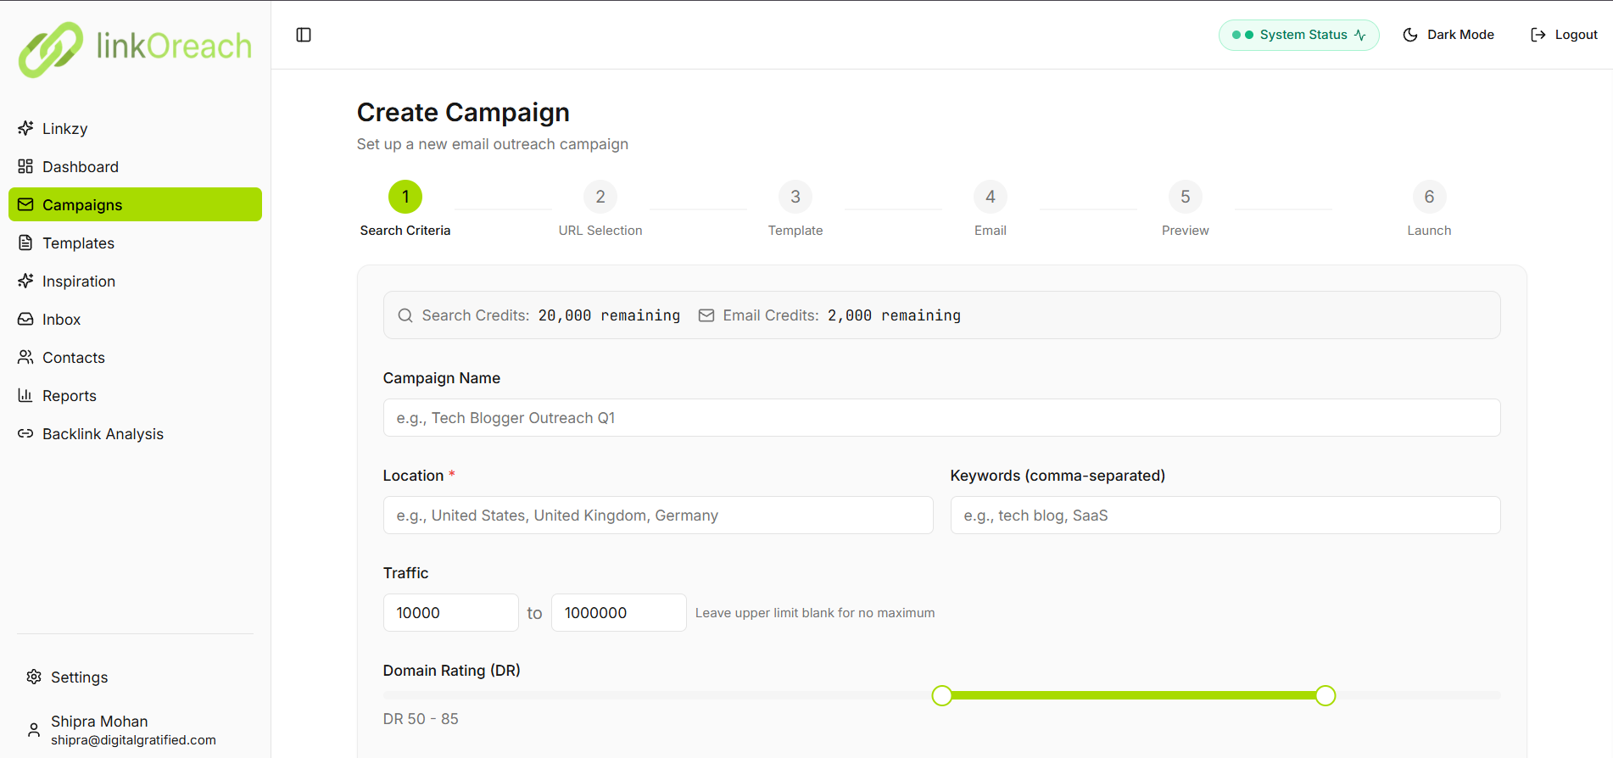The width and height of the screenshot is (1613, 758).
Task: Click the Inspiration sparkle icon
Action: click(x=25, y=281)
